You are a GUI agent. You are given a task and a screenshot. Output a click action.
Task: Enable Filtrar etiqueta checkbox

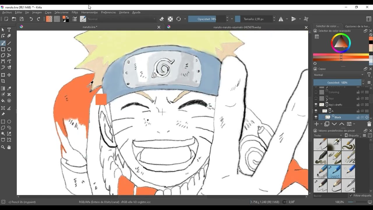[x=351, y=196]
